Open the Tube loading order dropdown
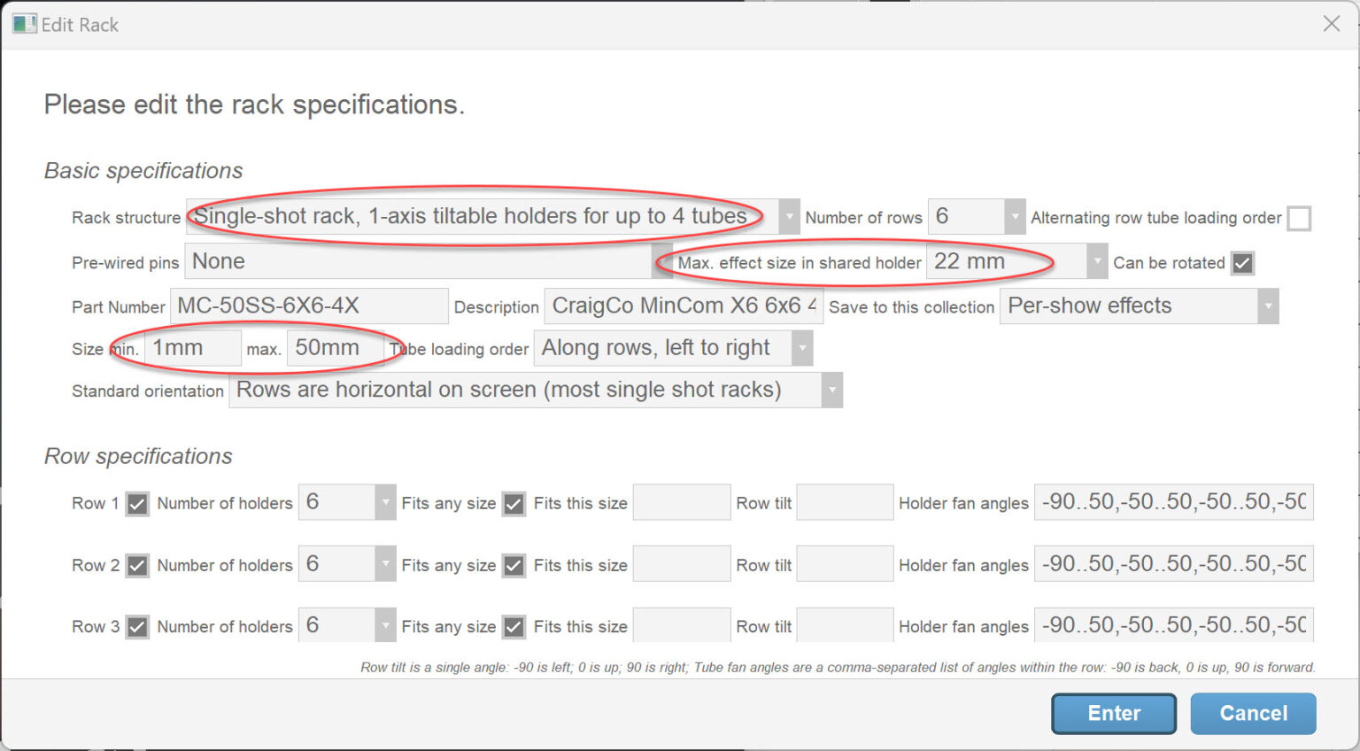Screen dimensions: 1360x751 pos(801,348)
